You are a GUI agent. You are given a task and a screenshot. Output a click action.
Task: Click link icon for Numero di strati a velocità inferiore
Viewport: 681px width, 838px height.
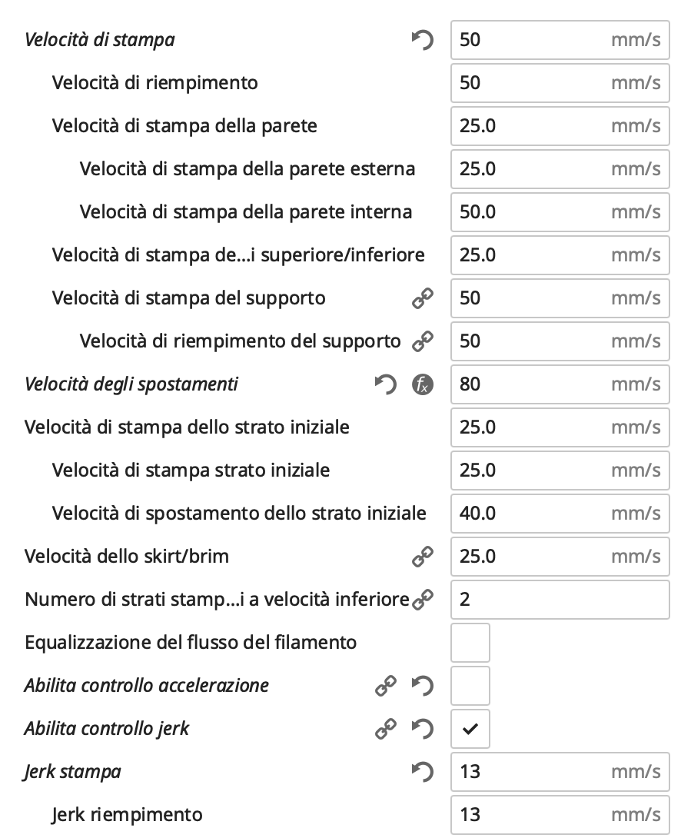(x=422, y=600)
